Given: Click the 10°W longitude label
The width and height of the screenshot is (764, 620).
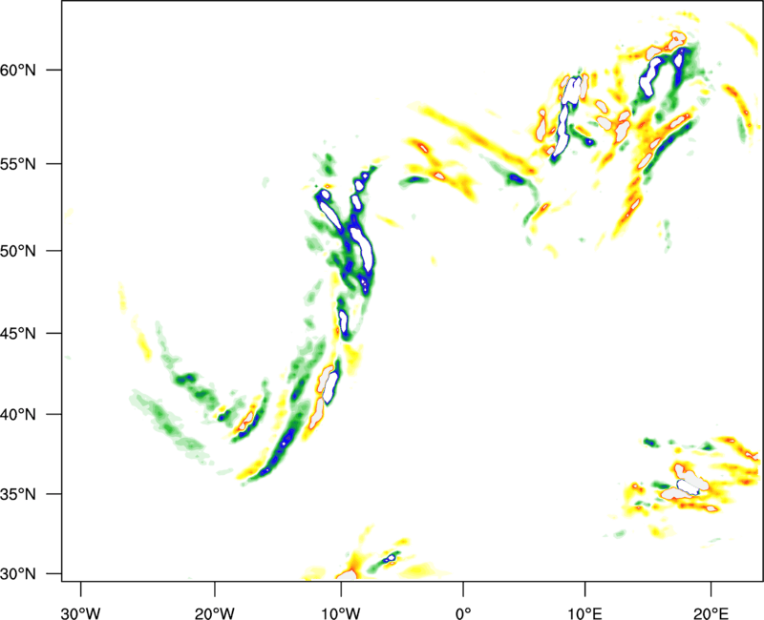Looking at the screenshot, I should pyautogui.click(x=341, y=613).
